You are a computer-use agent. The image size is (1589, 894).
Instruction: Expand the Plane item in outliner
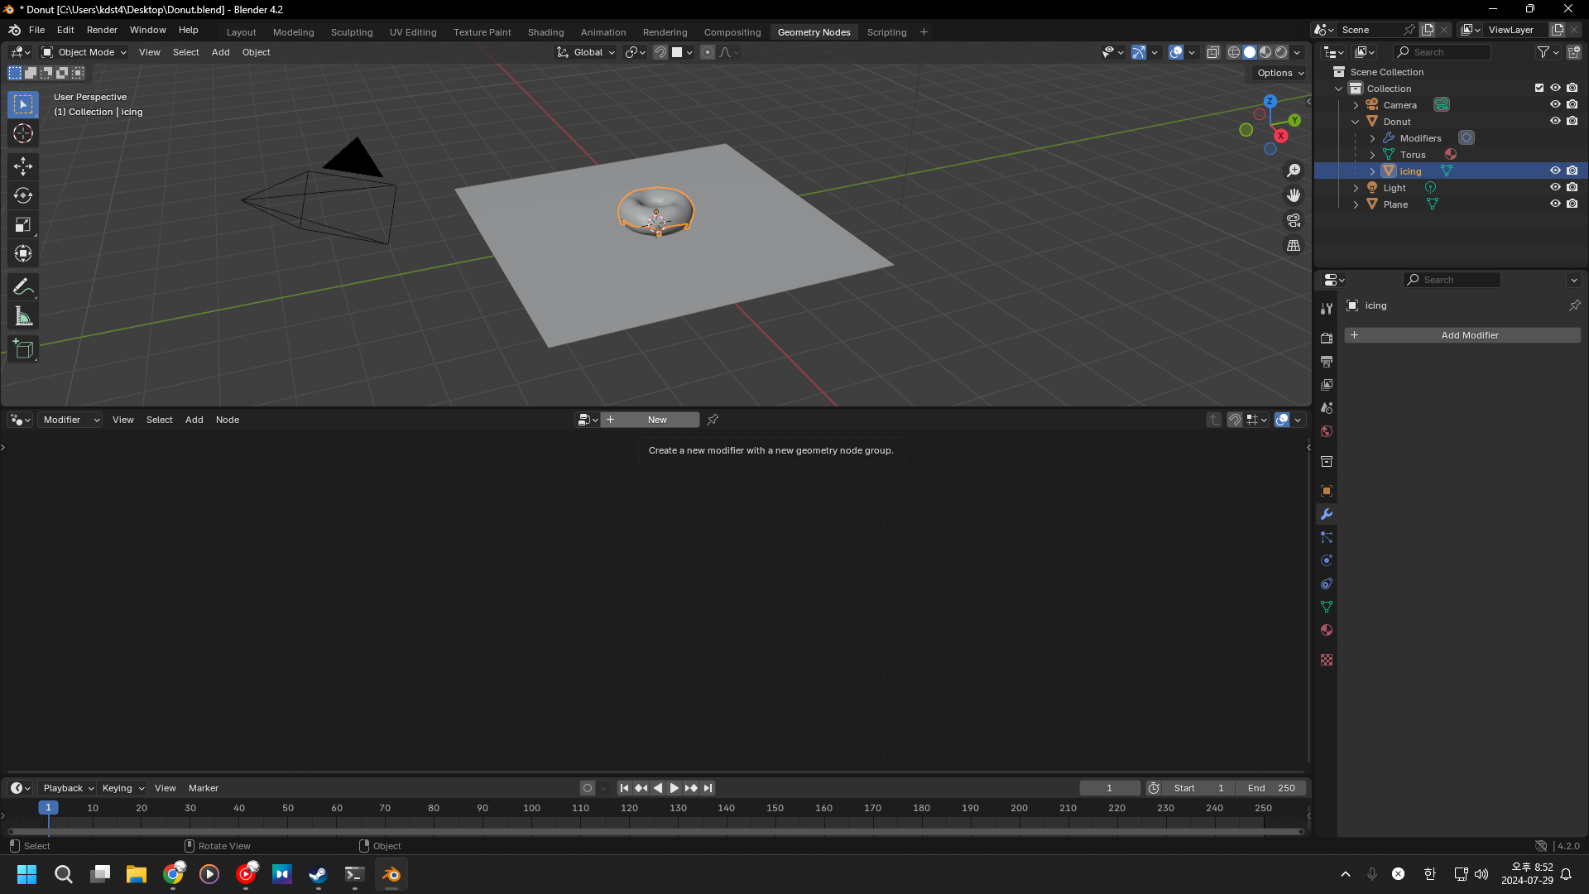coord(1356,204)
